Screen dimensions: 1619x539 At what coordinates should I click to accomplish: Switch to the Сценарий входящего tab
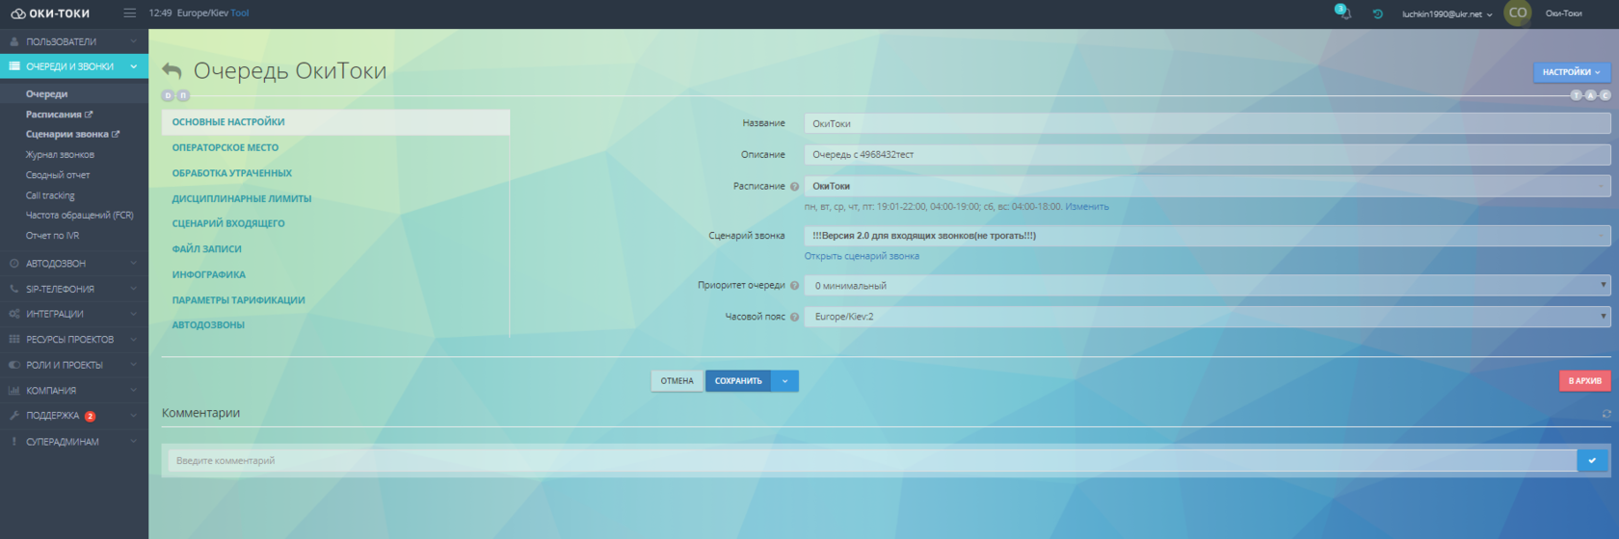(228, 223)
